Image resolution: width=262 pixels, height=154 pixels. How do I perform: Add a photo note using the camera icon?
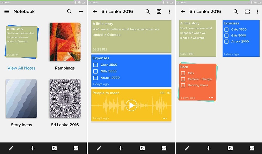click(x=54, y=148)
